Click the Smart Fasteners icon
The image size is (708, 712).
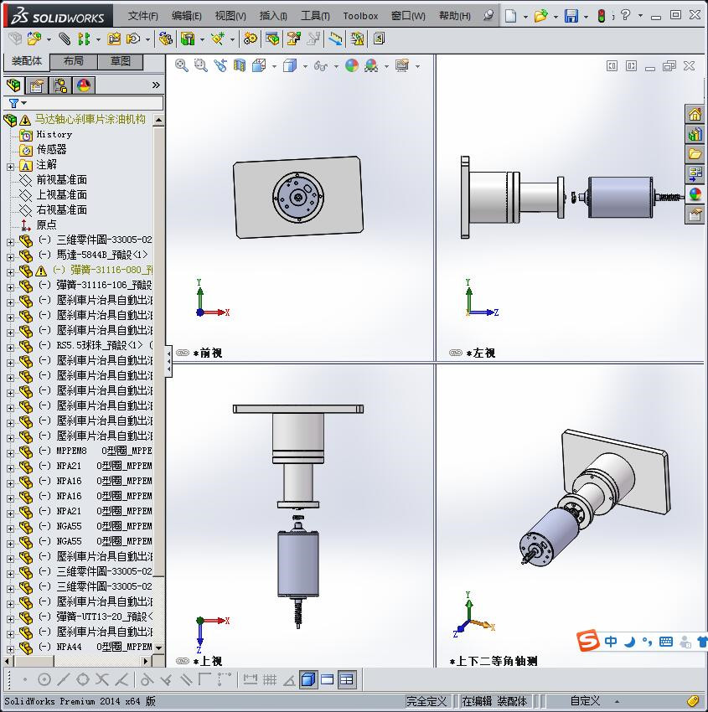pos(114,39)
